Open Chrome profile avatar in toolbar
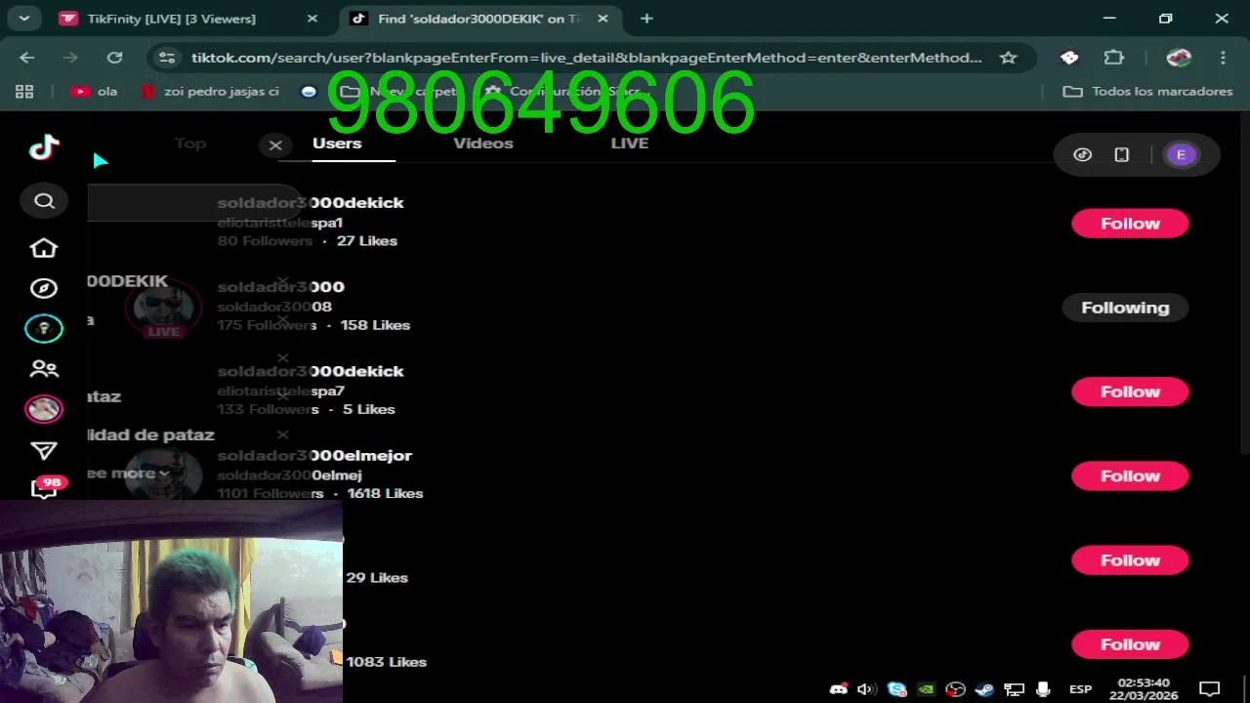1250x703 pixels. coord(1179,58)
